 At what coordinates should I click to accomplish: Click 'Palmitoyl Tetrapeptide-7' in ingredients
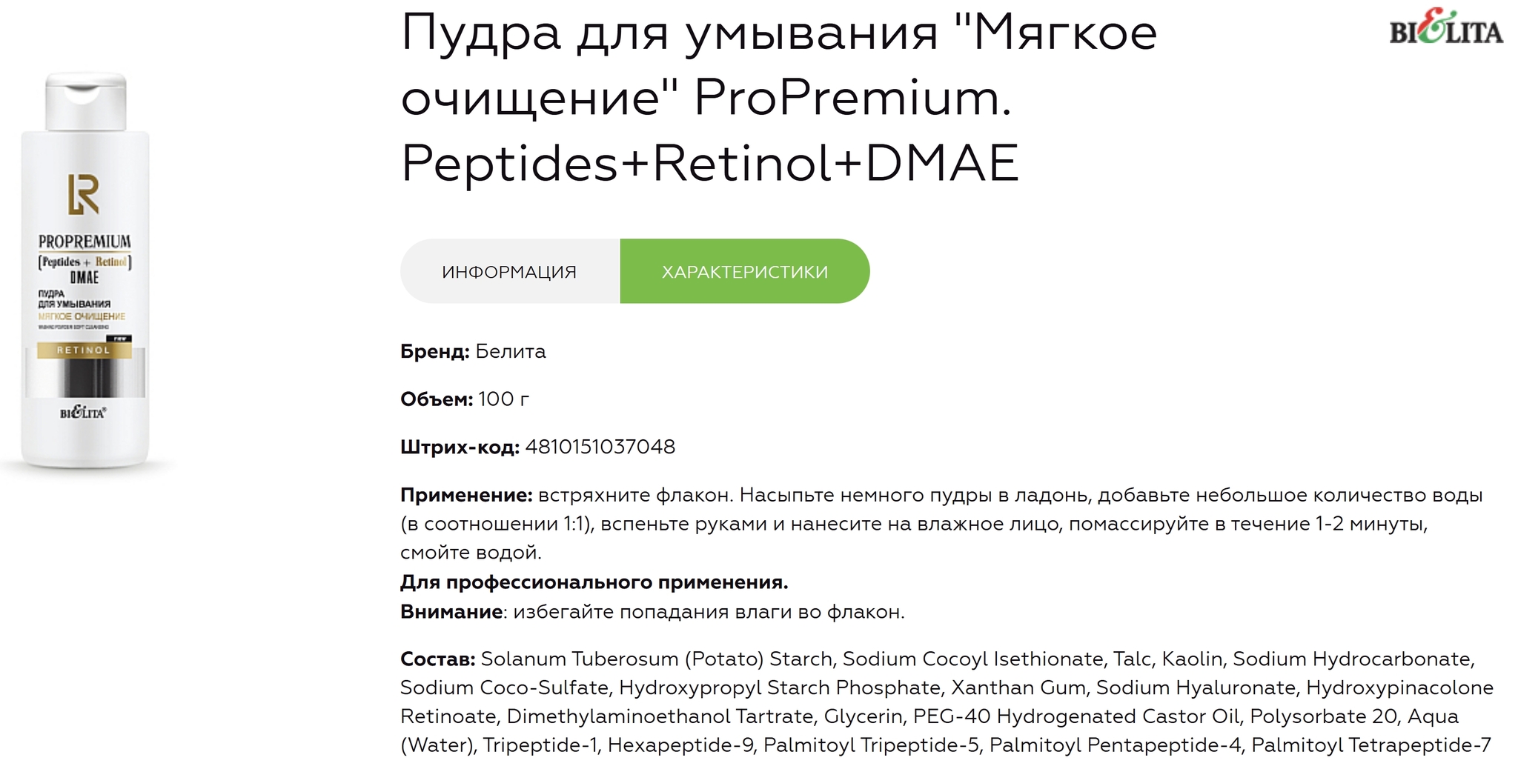tap(1371, 745)
